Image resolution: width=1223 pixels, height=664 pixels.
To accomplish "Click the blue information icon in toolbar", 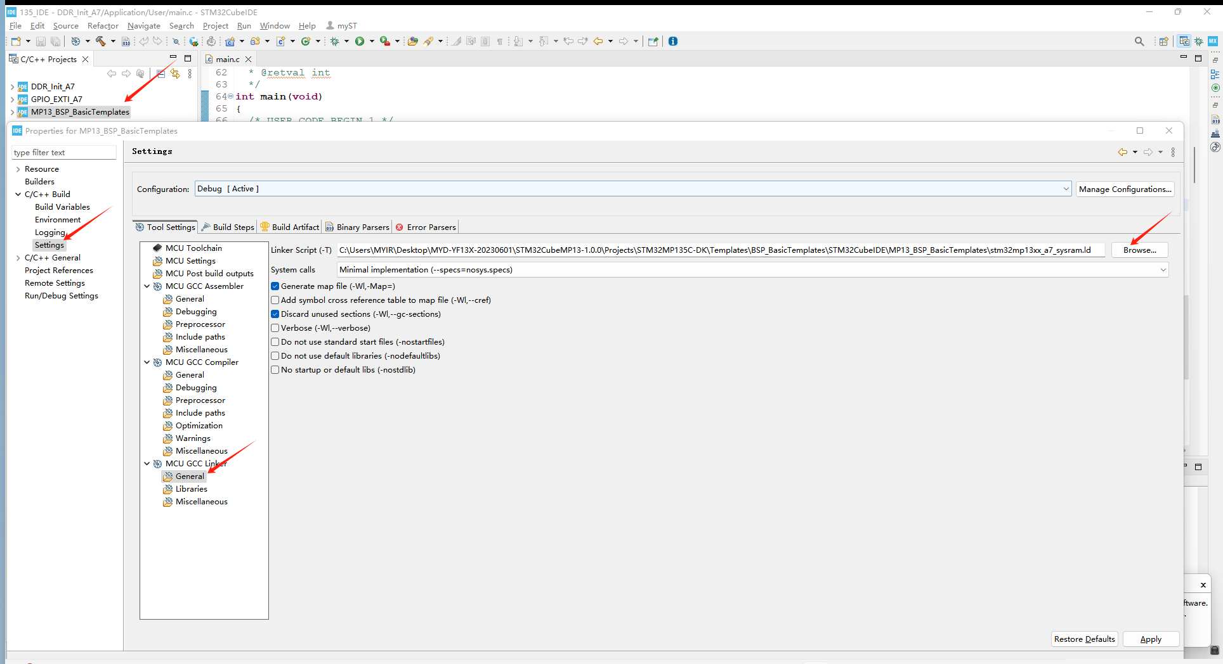I will pos(673,41).
